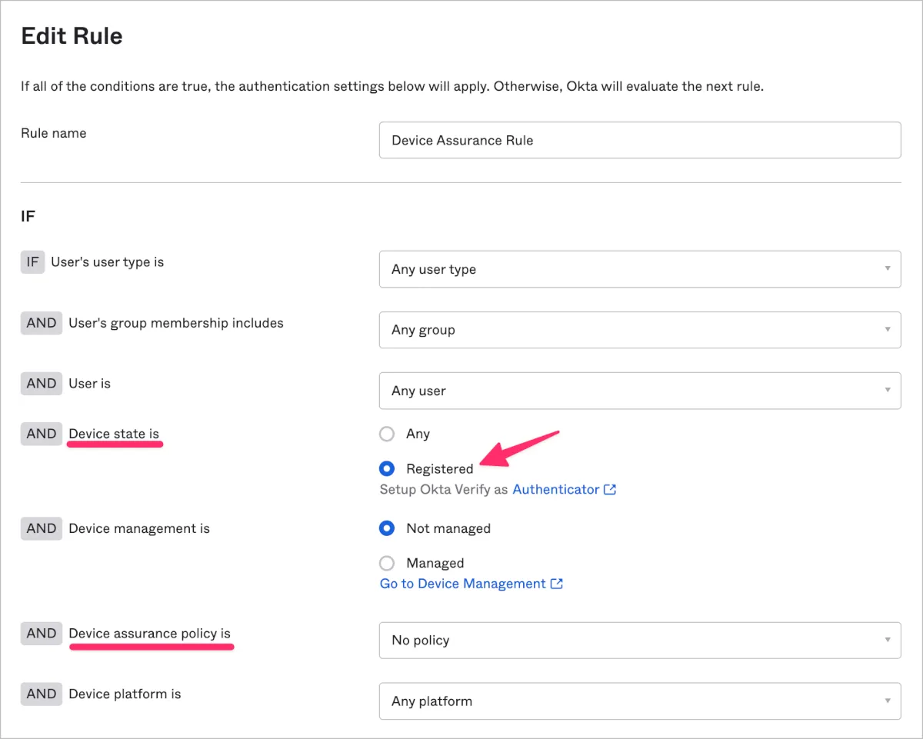This screenshot has height=739, width=923.
Task: Click arrow on Any user type dropdown
Action: (x=888, y=269)
